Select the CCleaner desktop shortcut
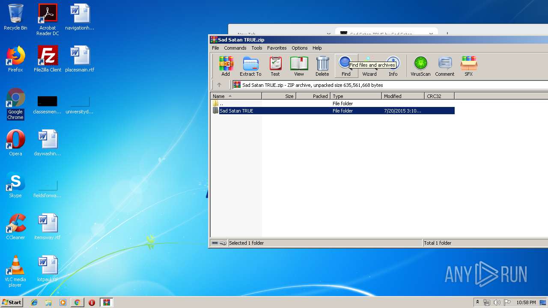 [x=15, y=227]
